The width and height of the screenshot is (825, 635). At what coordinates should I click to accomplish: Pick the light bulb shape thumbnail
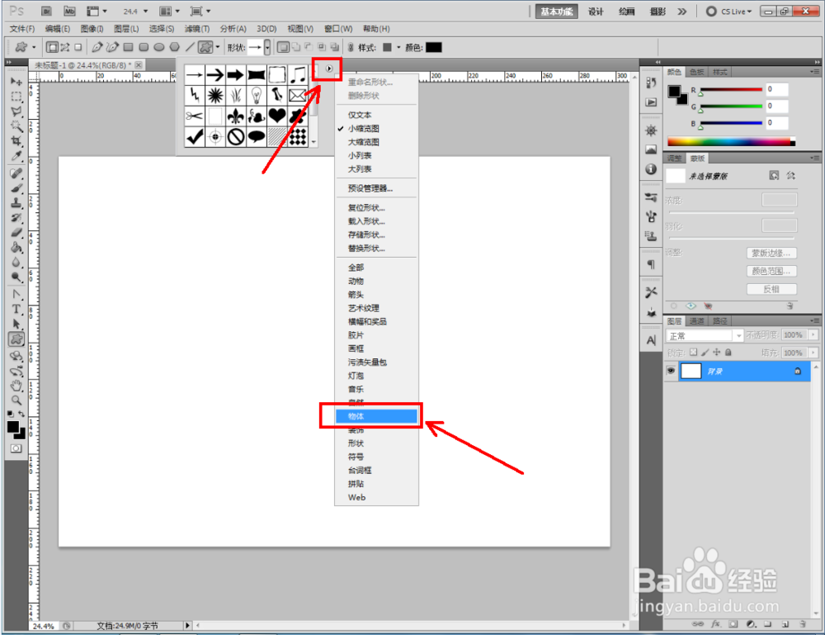[x=257, y=95]
